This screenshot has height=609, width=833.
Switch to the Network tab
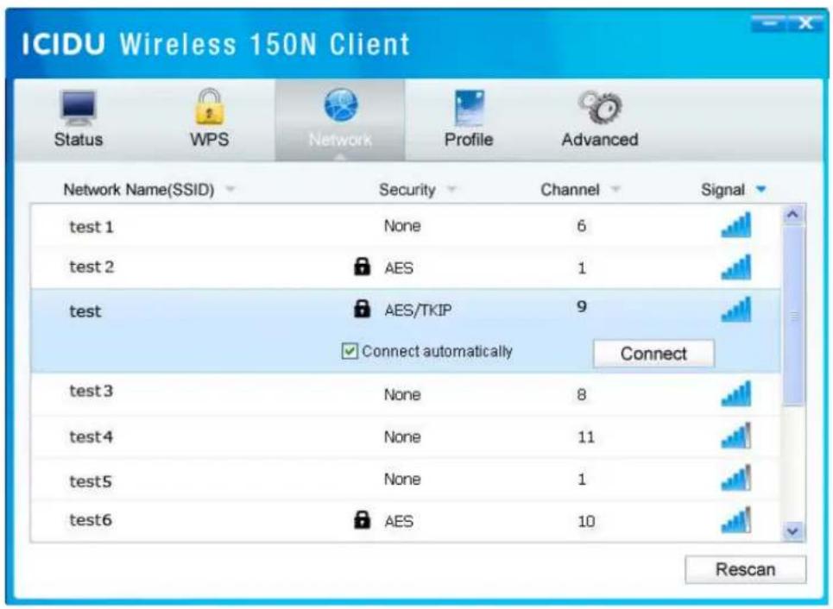pos(340,120)
